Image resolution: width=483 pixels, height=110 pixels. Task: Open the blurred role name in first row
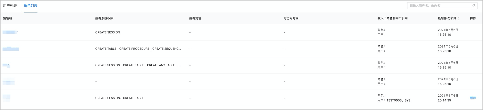point(10,32)
